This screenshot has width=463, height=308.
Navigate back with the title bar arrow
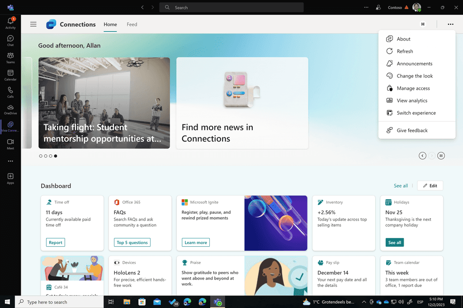142,7
